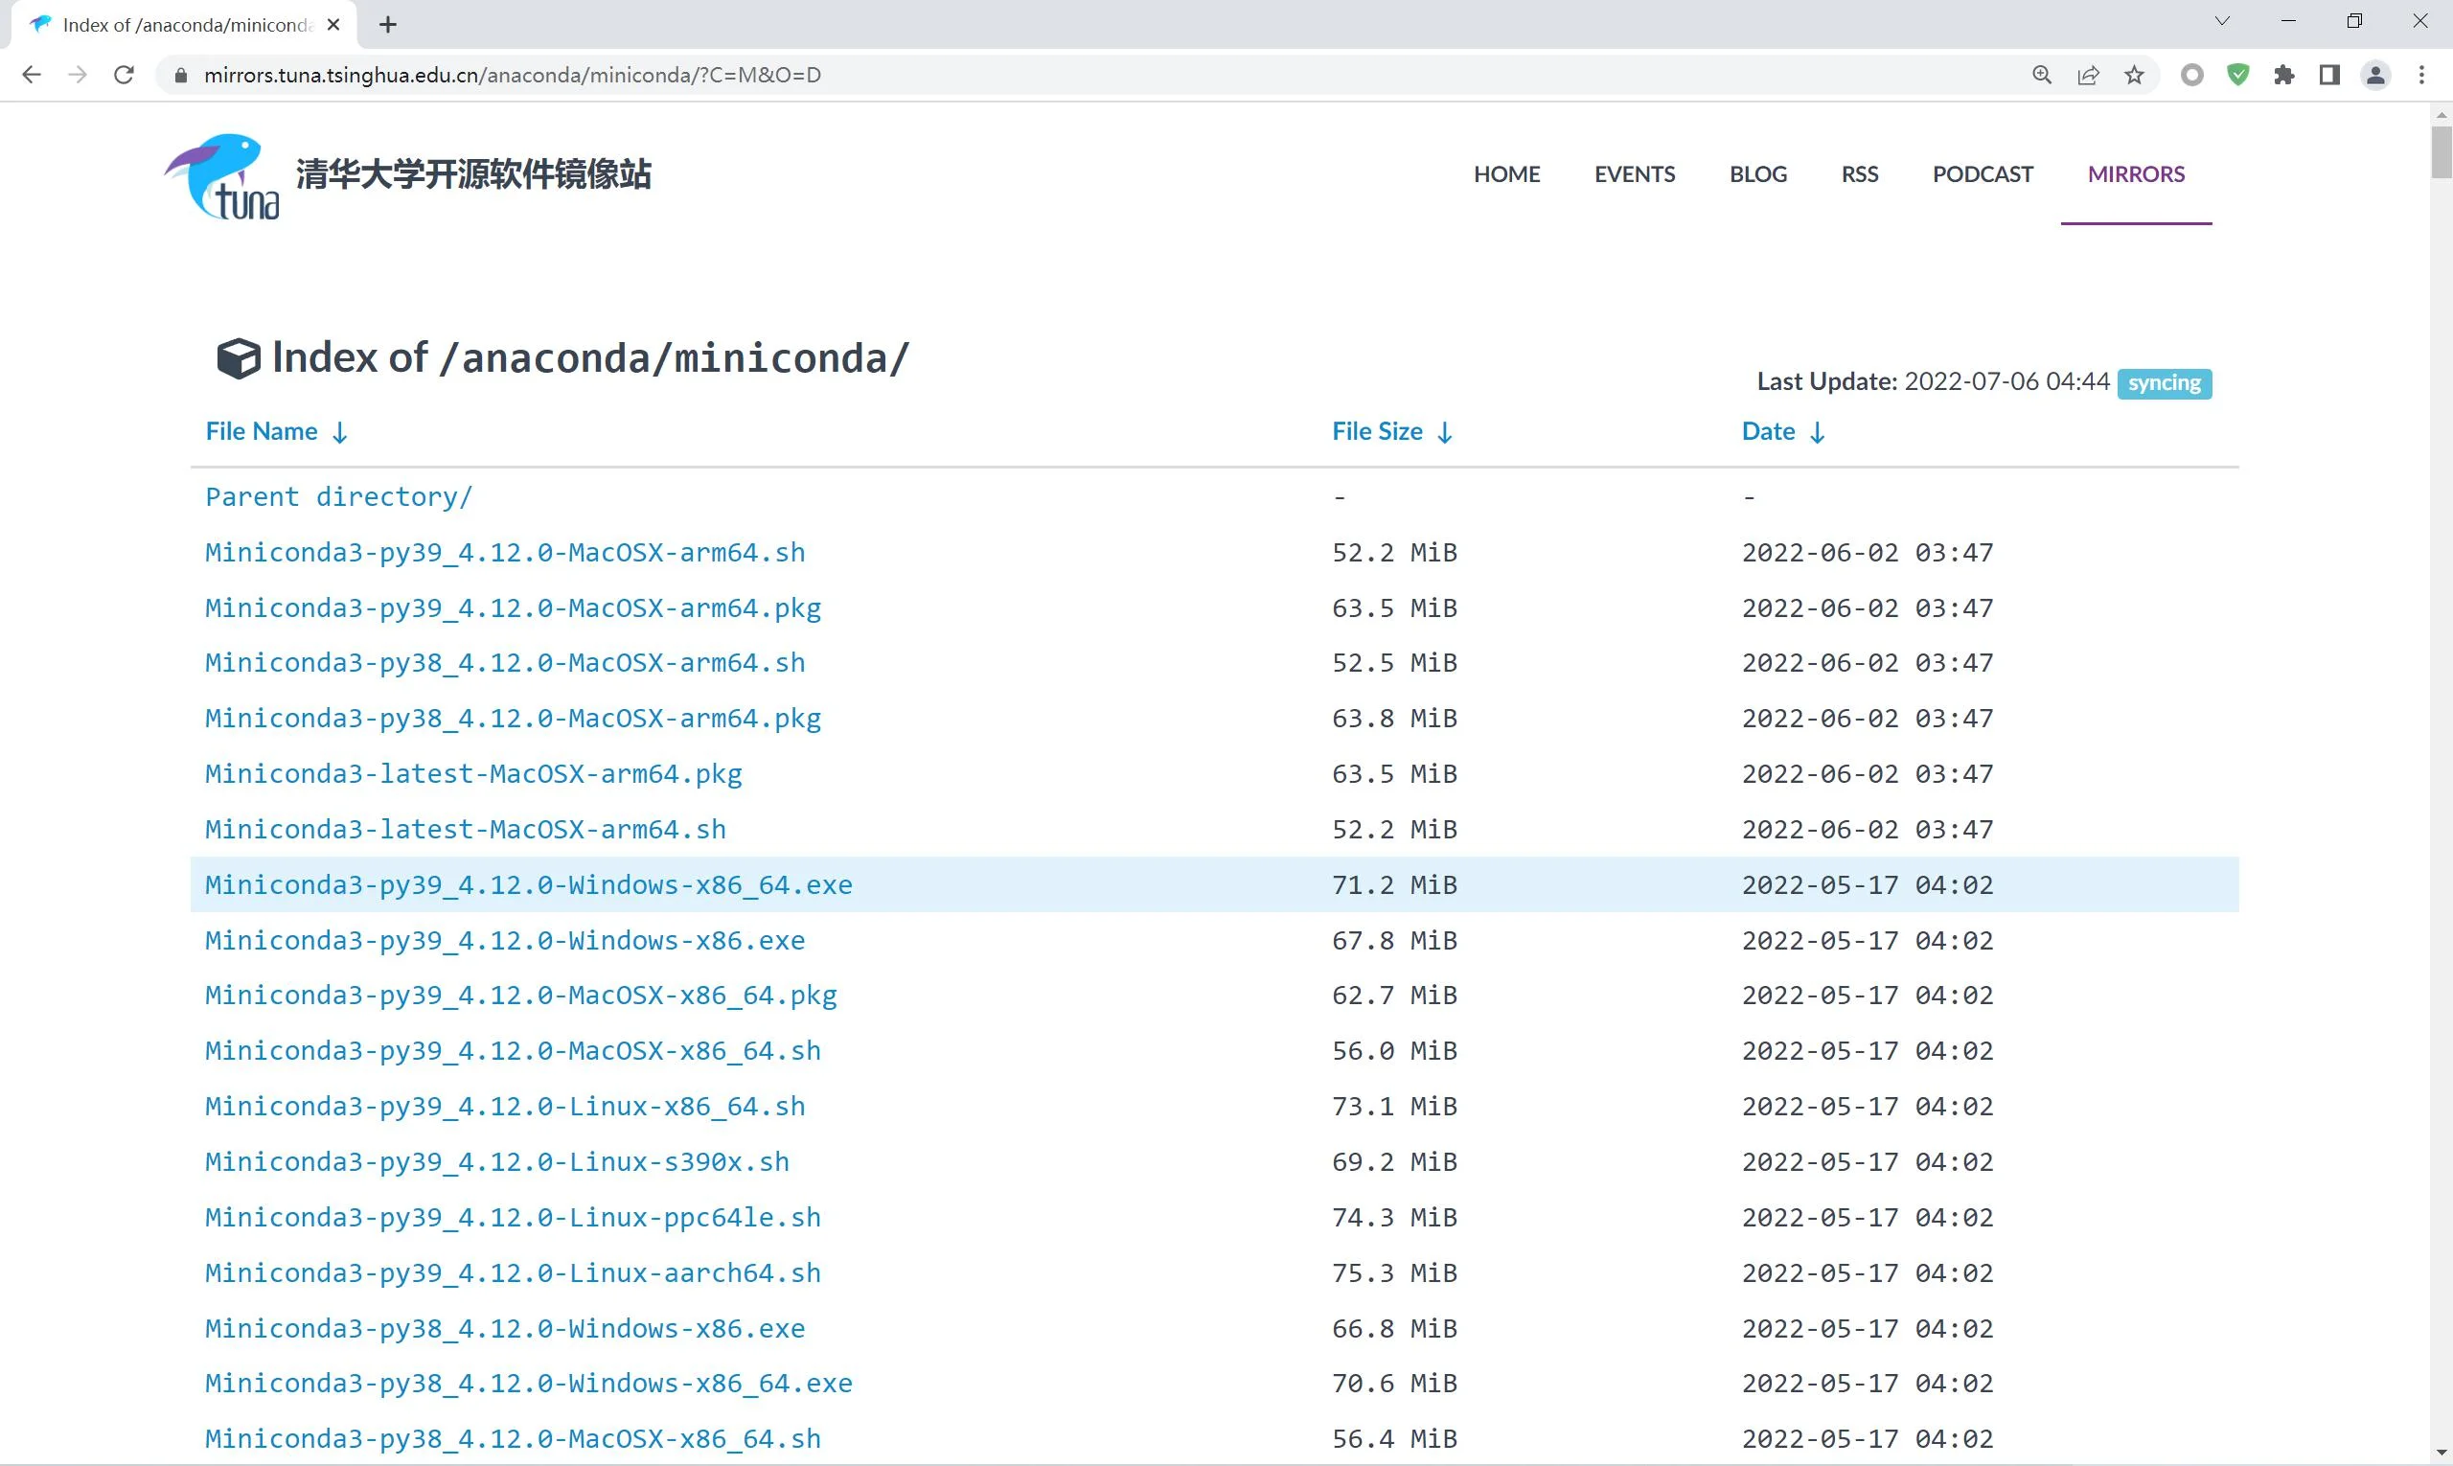Open the browser side panel icon
The image size is (2453, 1466).
2329,75
